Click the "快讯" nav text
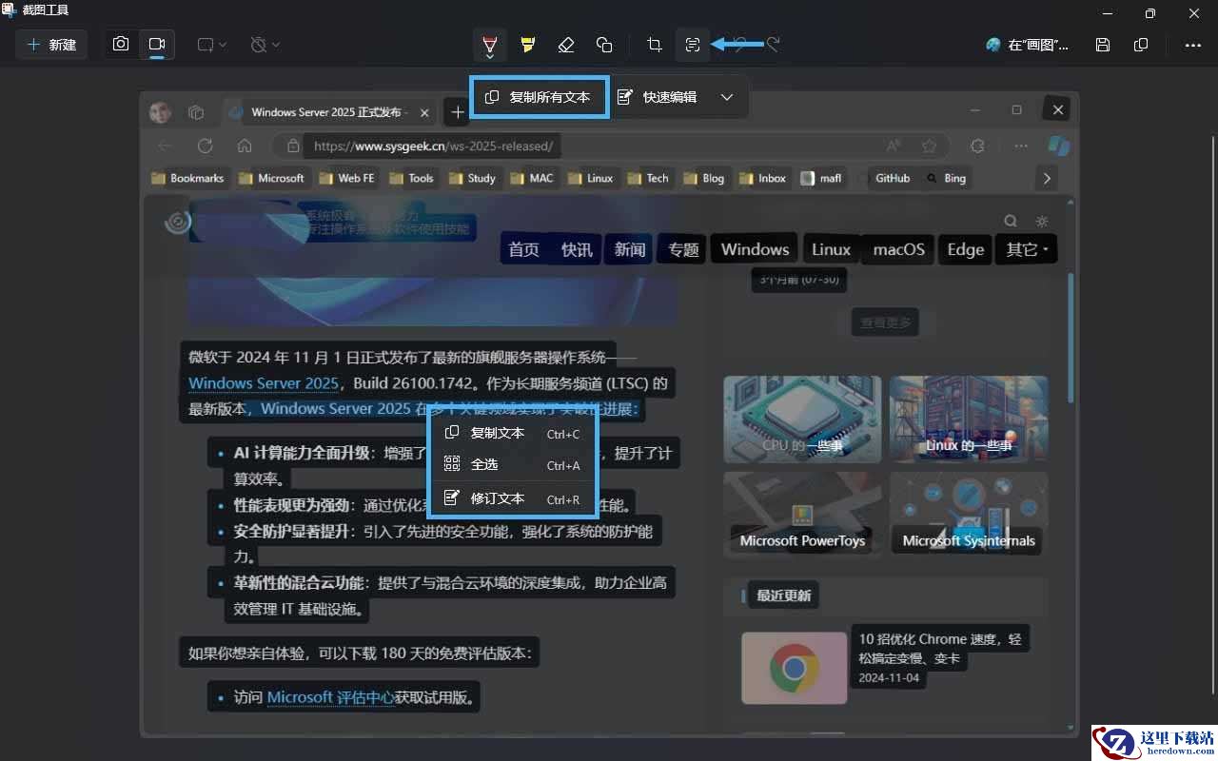The image size is (1218, 761). click(577, 250)
